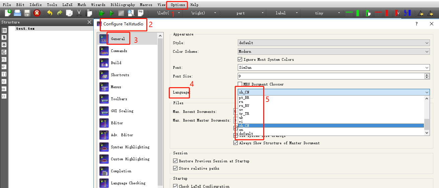Viewport: 439px width, 188px height.
Task: Open the log file icon
Action: (x=141, y=13)
